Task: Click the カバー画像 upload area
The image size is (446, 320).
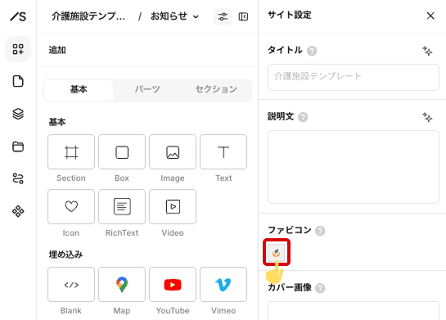Action: (354, 311)
